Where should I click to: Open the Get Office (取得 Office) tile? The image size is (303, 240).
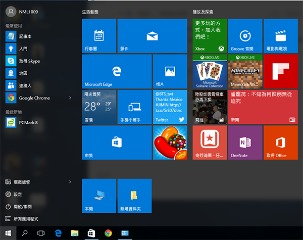(281, 142)
